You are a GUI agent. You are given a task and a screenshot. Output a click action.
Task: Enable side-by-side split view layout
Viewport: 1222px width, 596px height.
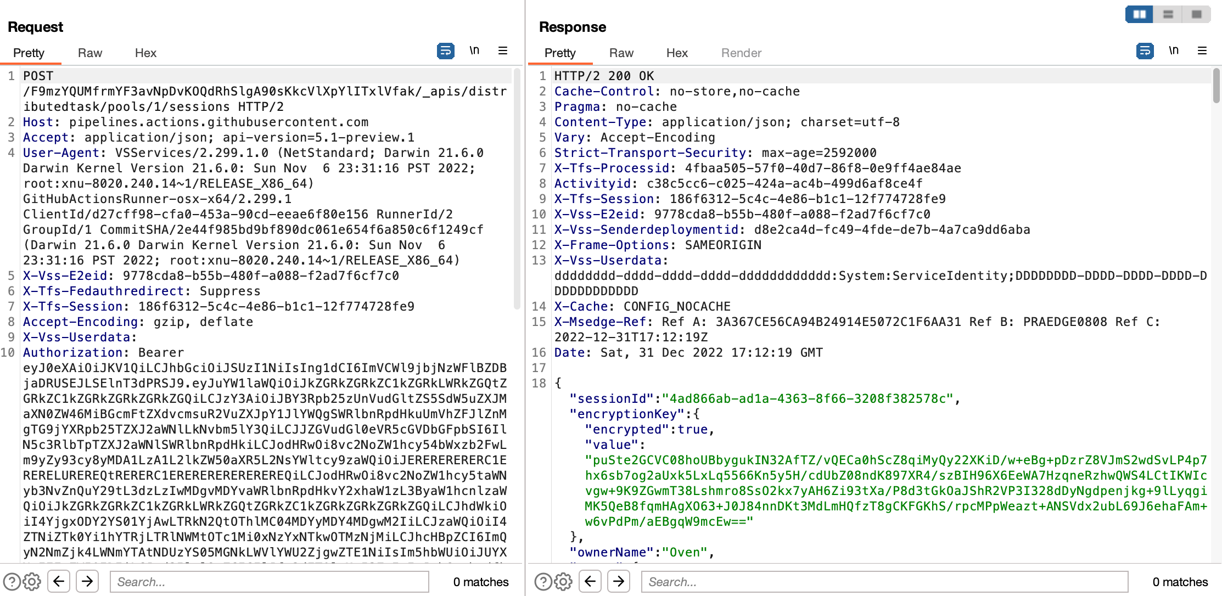1139,14
